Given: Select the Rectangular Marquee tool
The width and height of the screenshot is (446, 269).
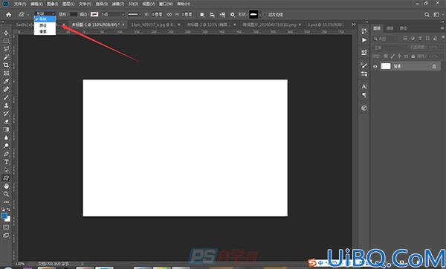Looking at the screenshot, I should pyautogui.click(x=6, y=41).
